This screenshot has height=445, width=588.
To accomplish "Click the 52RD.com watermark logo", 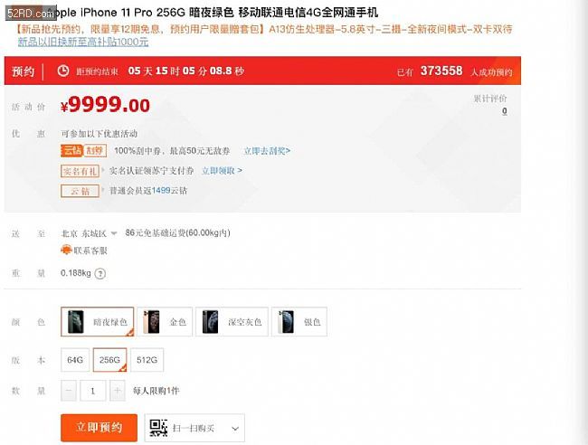I will pyautogui.click(x=31, y=14).
